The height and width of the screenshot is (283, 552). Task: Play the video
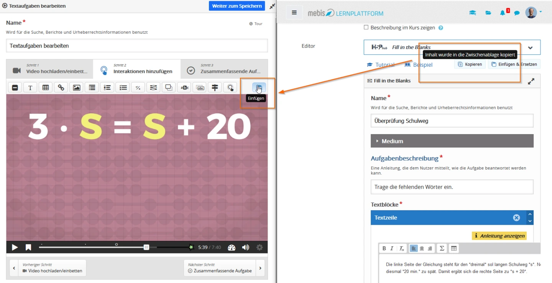pos(15,247)
